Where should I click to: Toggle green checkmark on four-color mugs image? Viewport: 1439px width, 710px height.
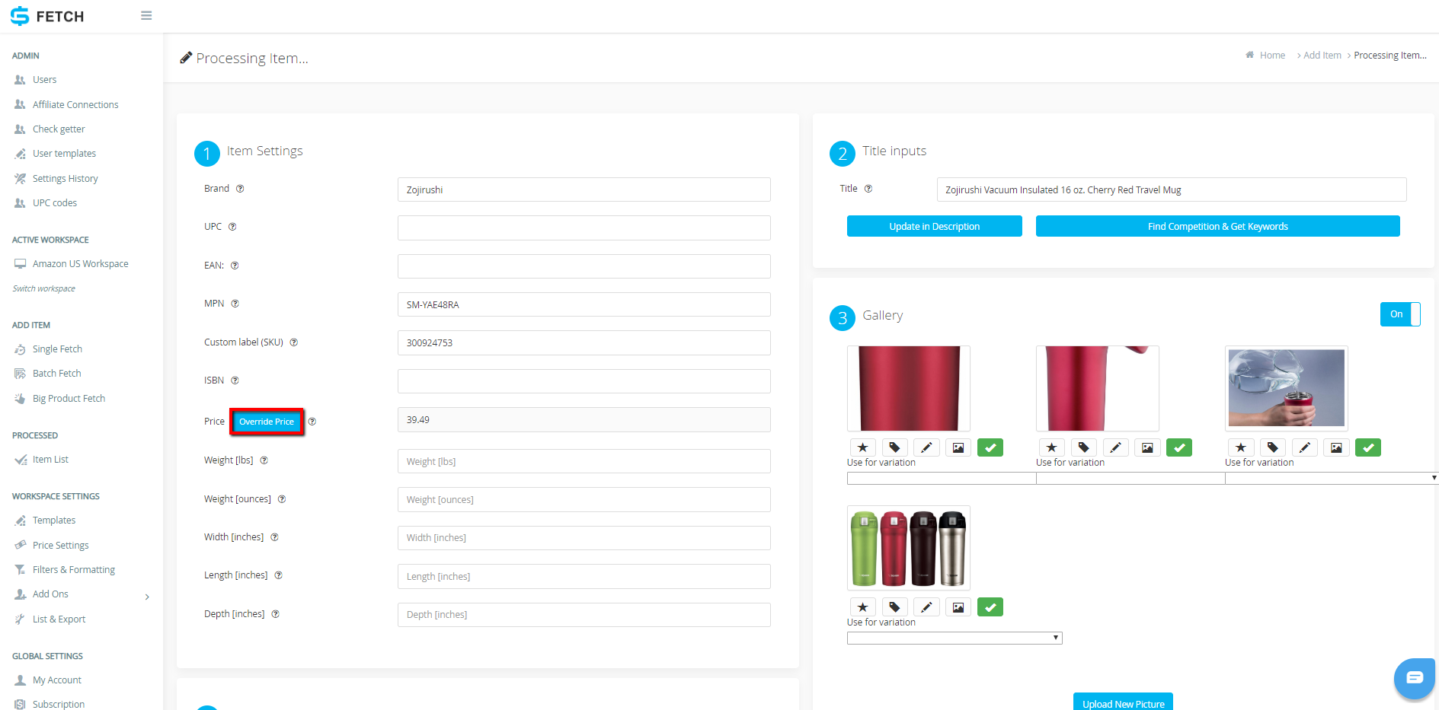pyautogui.click(x=990, y=607)
